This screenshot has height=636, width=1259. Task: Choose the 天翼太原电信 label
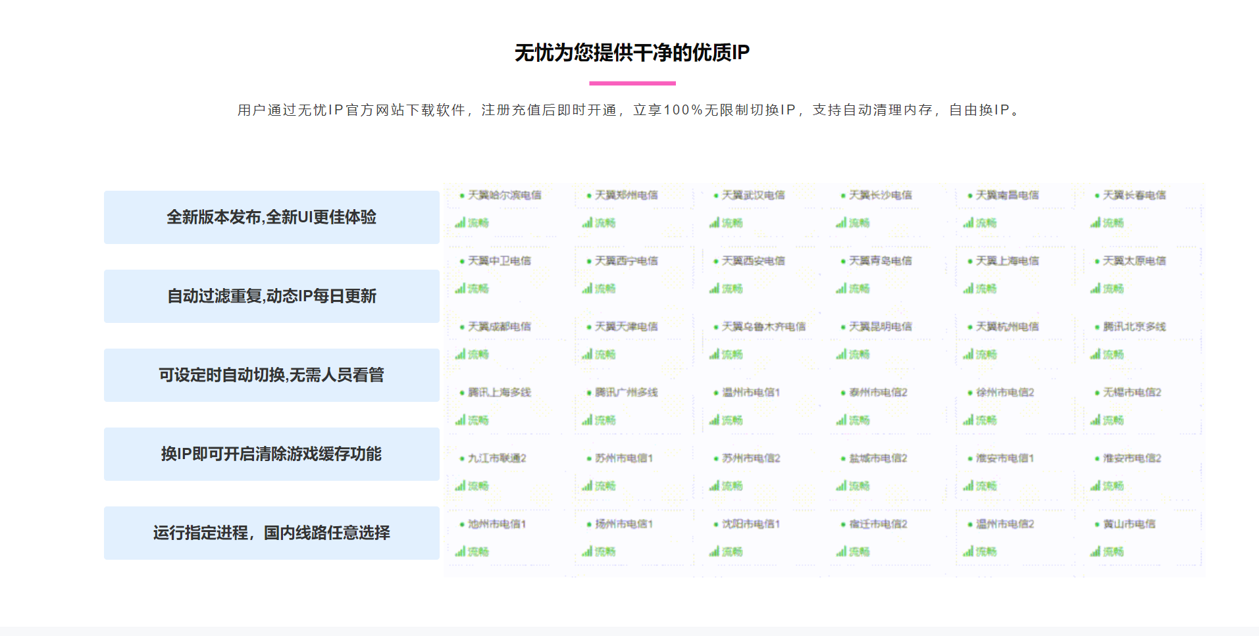tap(1135, 261)
